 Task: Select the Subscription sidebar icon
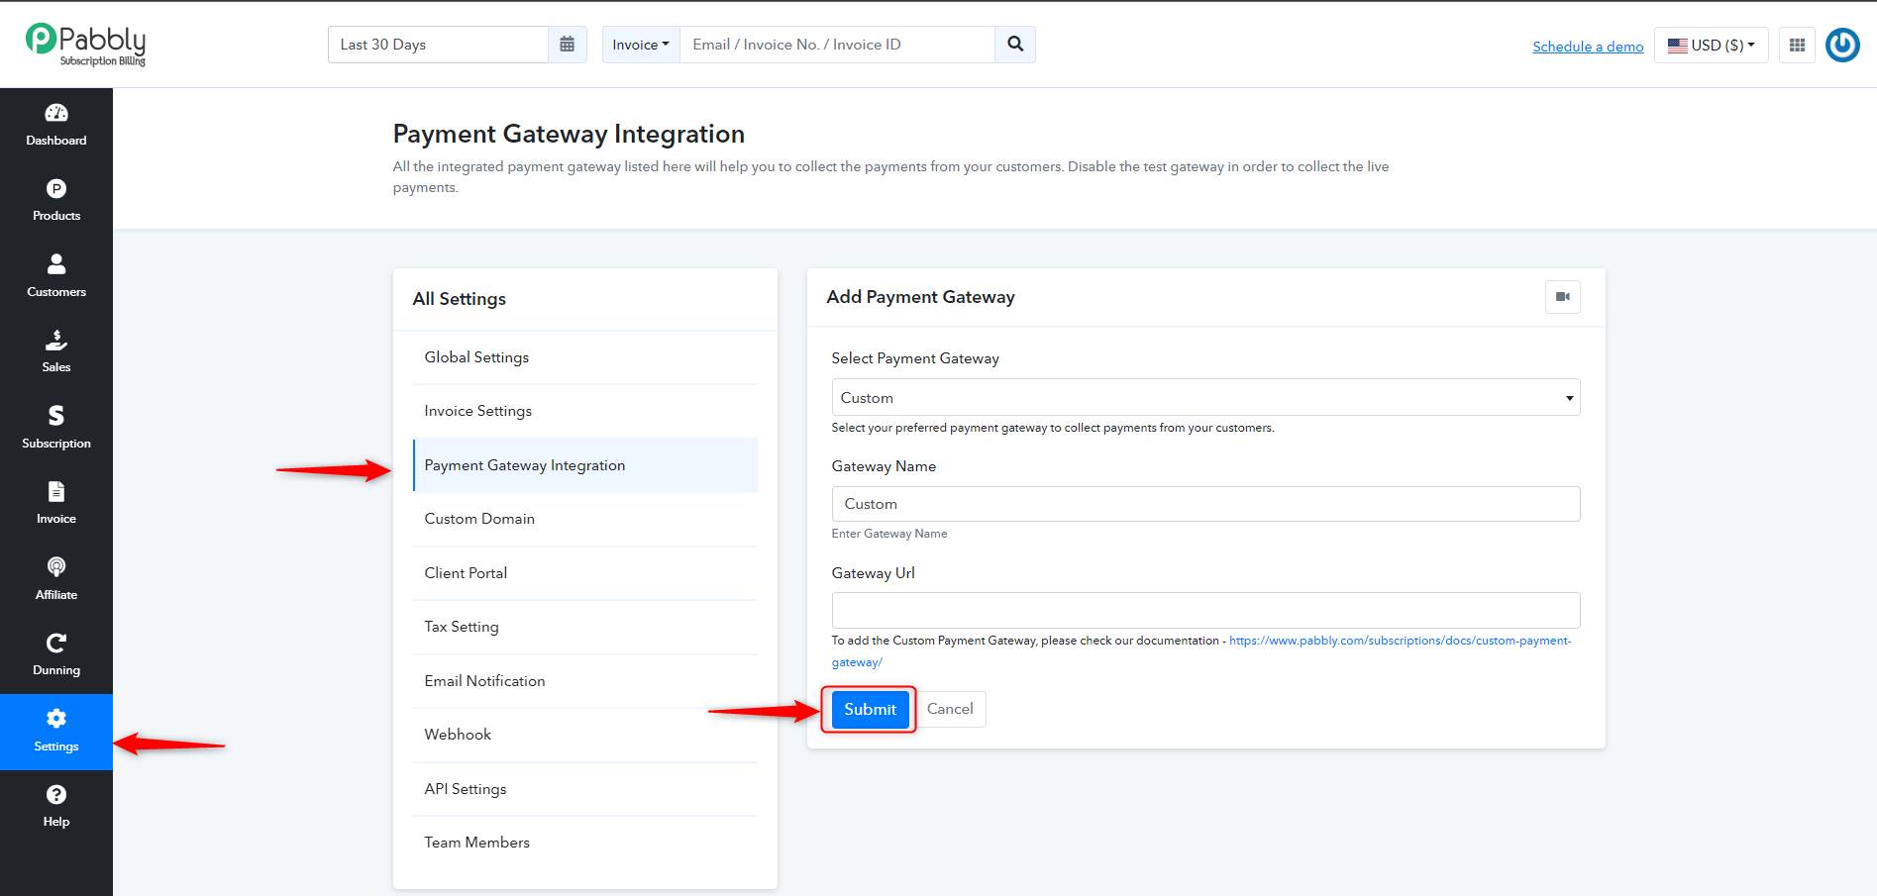tap(56, 429)
